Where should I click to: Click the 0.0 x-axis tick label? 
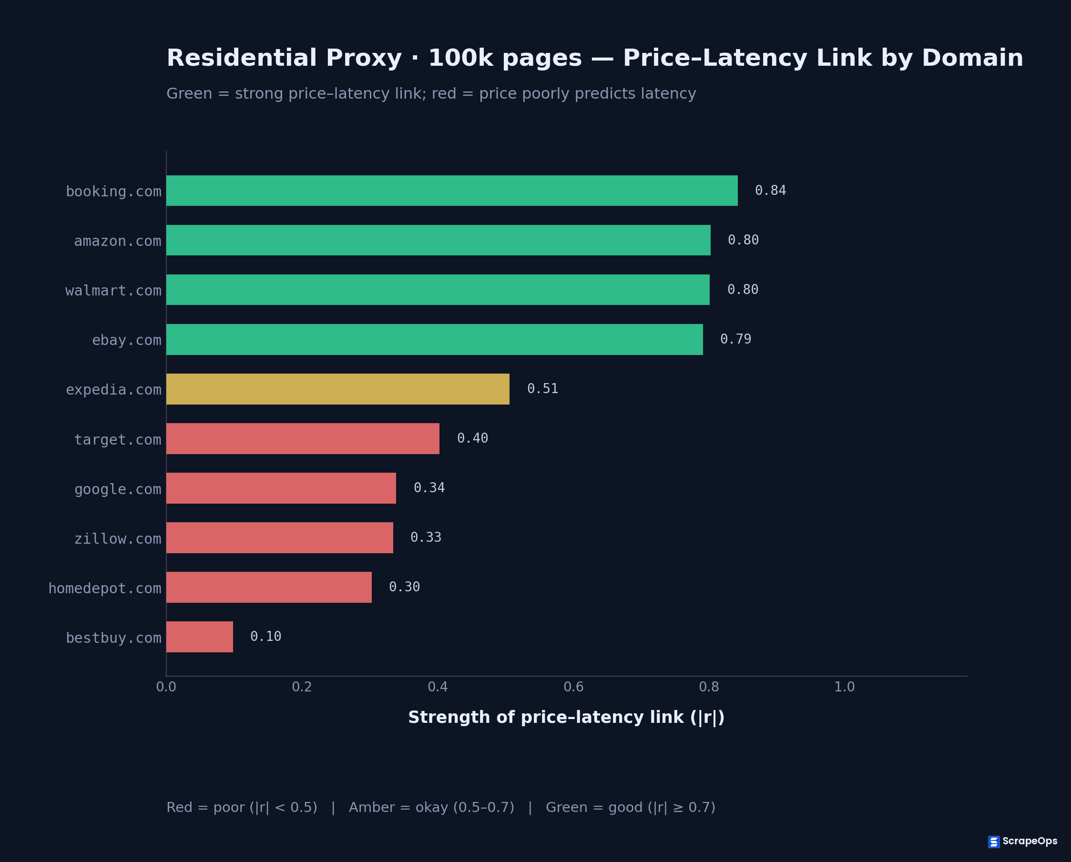pyautogui.click(x=166, y=687)
